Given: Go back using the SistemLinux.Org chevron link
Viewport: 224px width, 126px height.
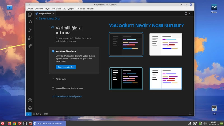Looking at the screenshot, I should point(48,18).
